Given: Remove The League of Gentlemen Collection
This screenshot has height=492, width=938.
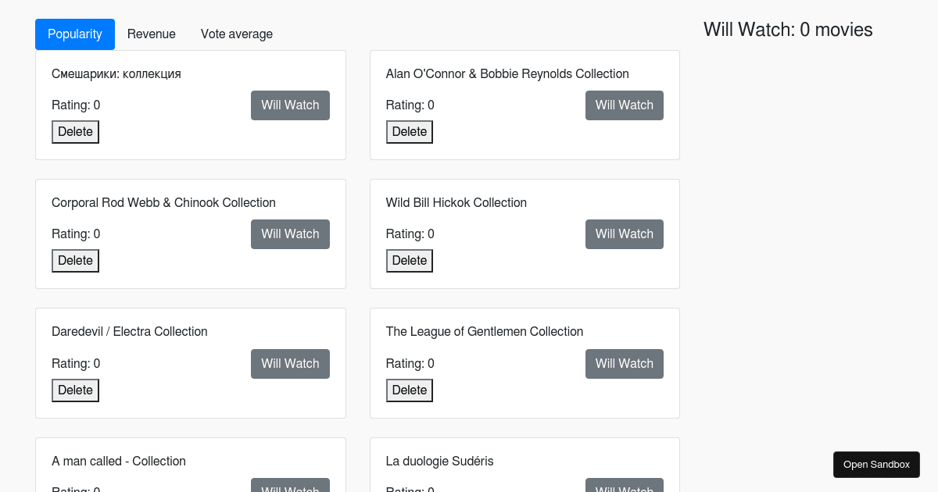Looking at the screenshot, I should [409, 390].
